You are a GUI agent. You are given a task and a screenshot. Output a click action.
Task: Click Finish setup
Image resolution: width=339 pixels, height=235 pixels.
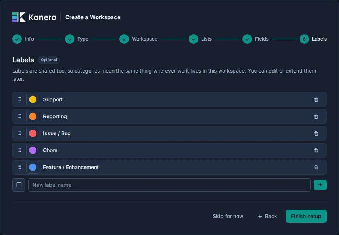click(306, 216)
